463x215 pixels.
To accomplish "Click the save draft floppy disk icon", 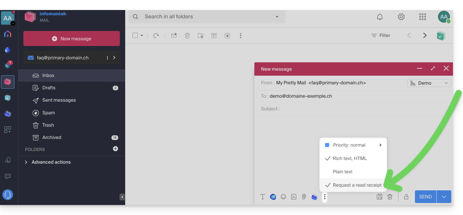I will [x=379, y=197].
